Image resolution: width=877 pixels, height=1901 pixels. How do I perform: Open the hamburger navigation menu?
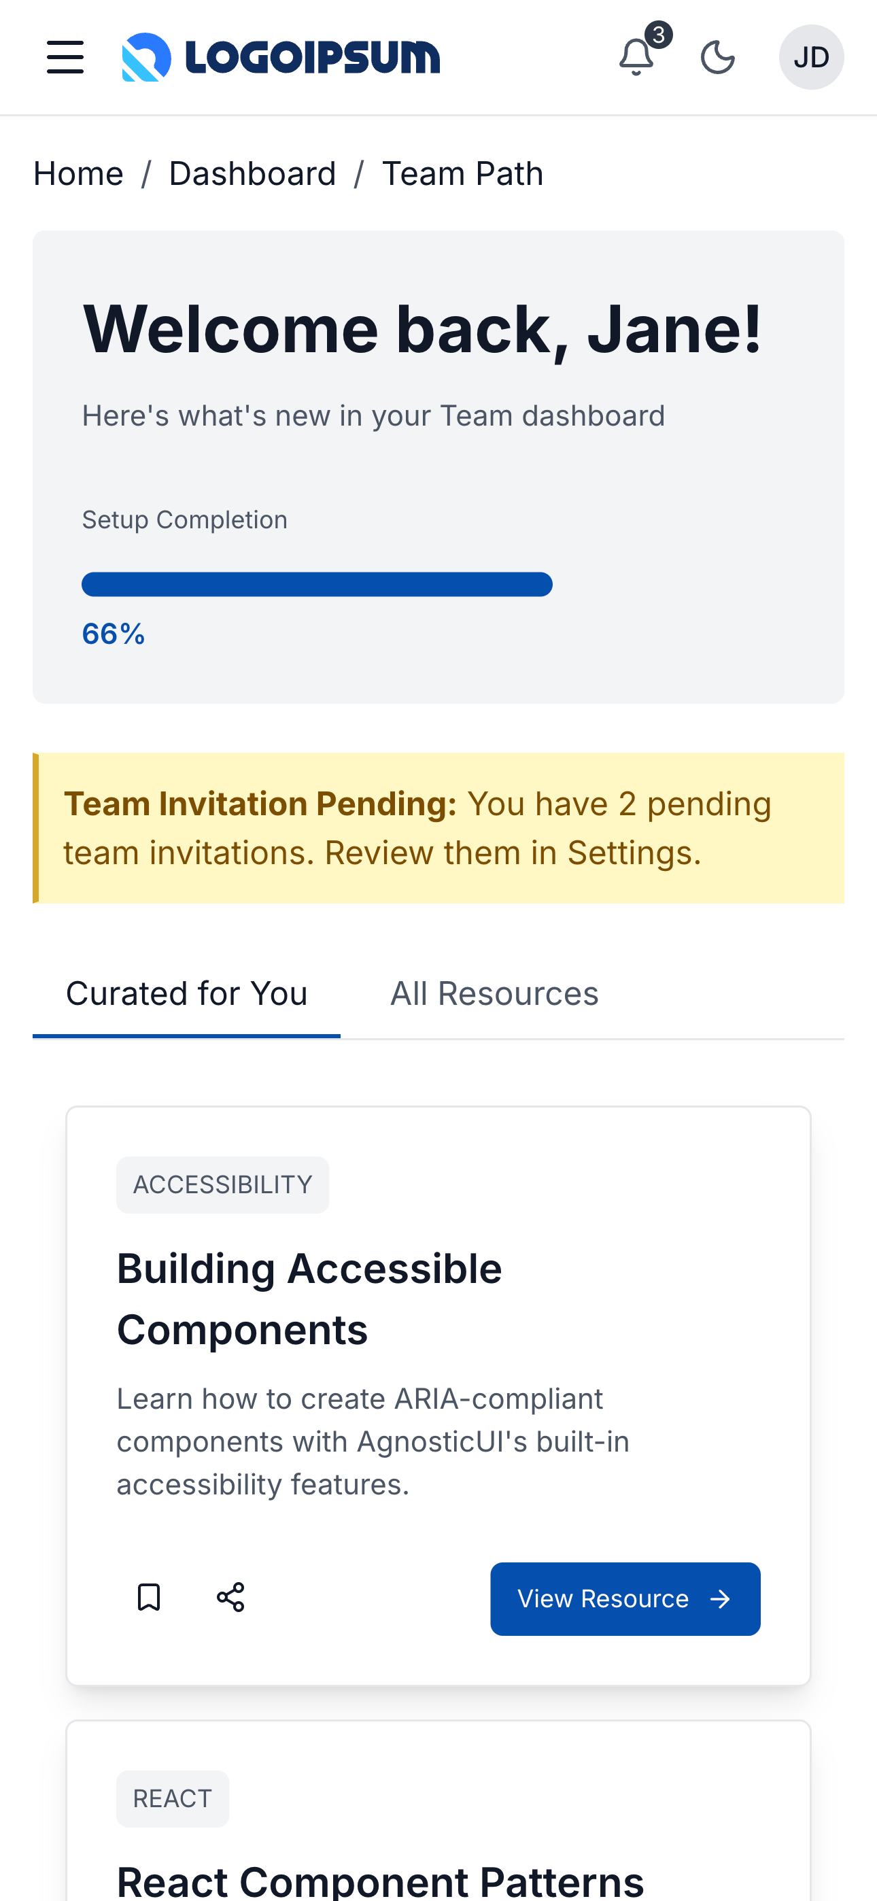(x=65, y=57)
